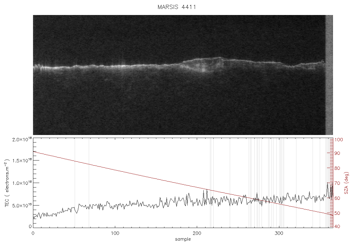
Task: Click the red 40 SZA axis value
Action: pyautogui.click(x=337, y=226)
